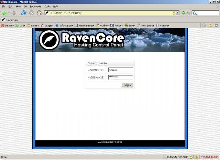The image size is (220, 160).
Task: Click status bar text 192.168.47.102:8000
Action: (x=177, y=157)
